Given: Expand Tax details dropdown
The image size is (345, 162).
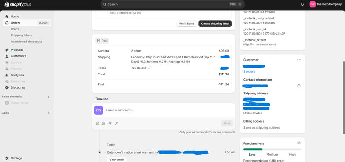Looking at the screenshot, I should (x=141, y=68).
